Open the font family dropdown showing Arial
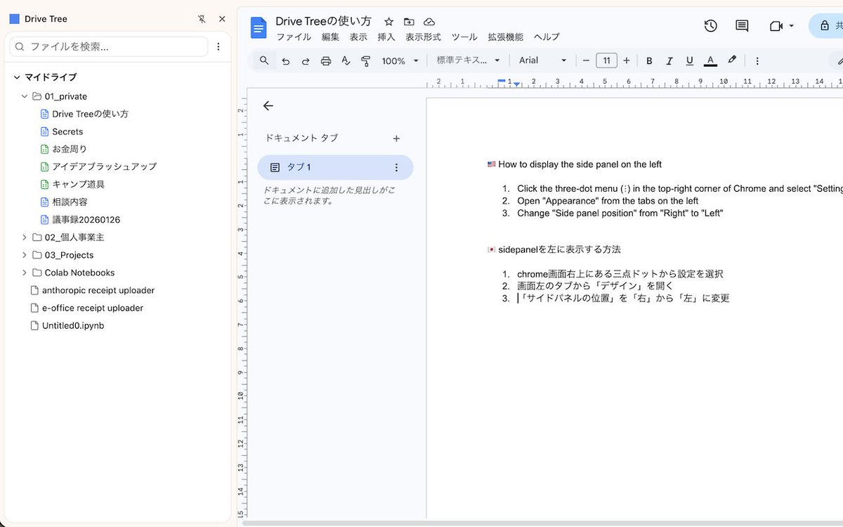Viewport: 843px width, 527px height. tap(541, 60)
